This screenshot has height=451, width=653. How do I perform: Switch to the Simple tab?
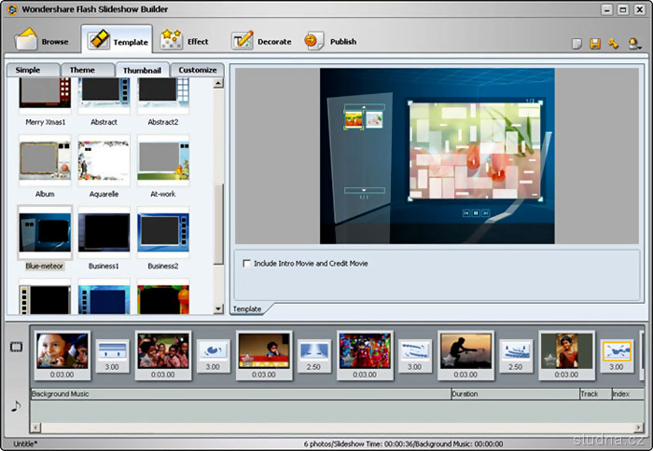coord(28,70)
